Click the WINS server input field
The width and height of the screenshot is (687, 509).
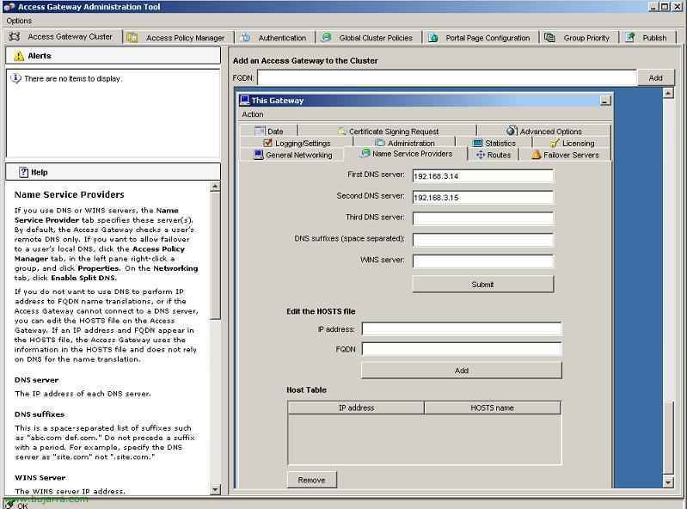[483, 261]
